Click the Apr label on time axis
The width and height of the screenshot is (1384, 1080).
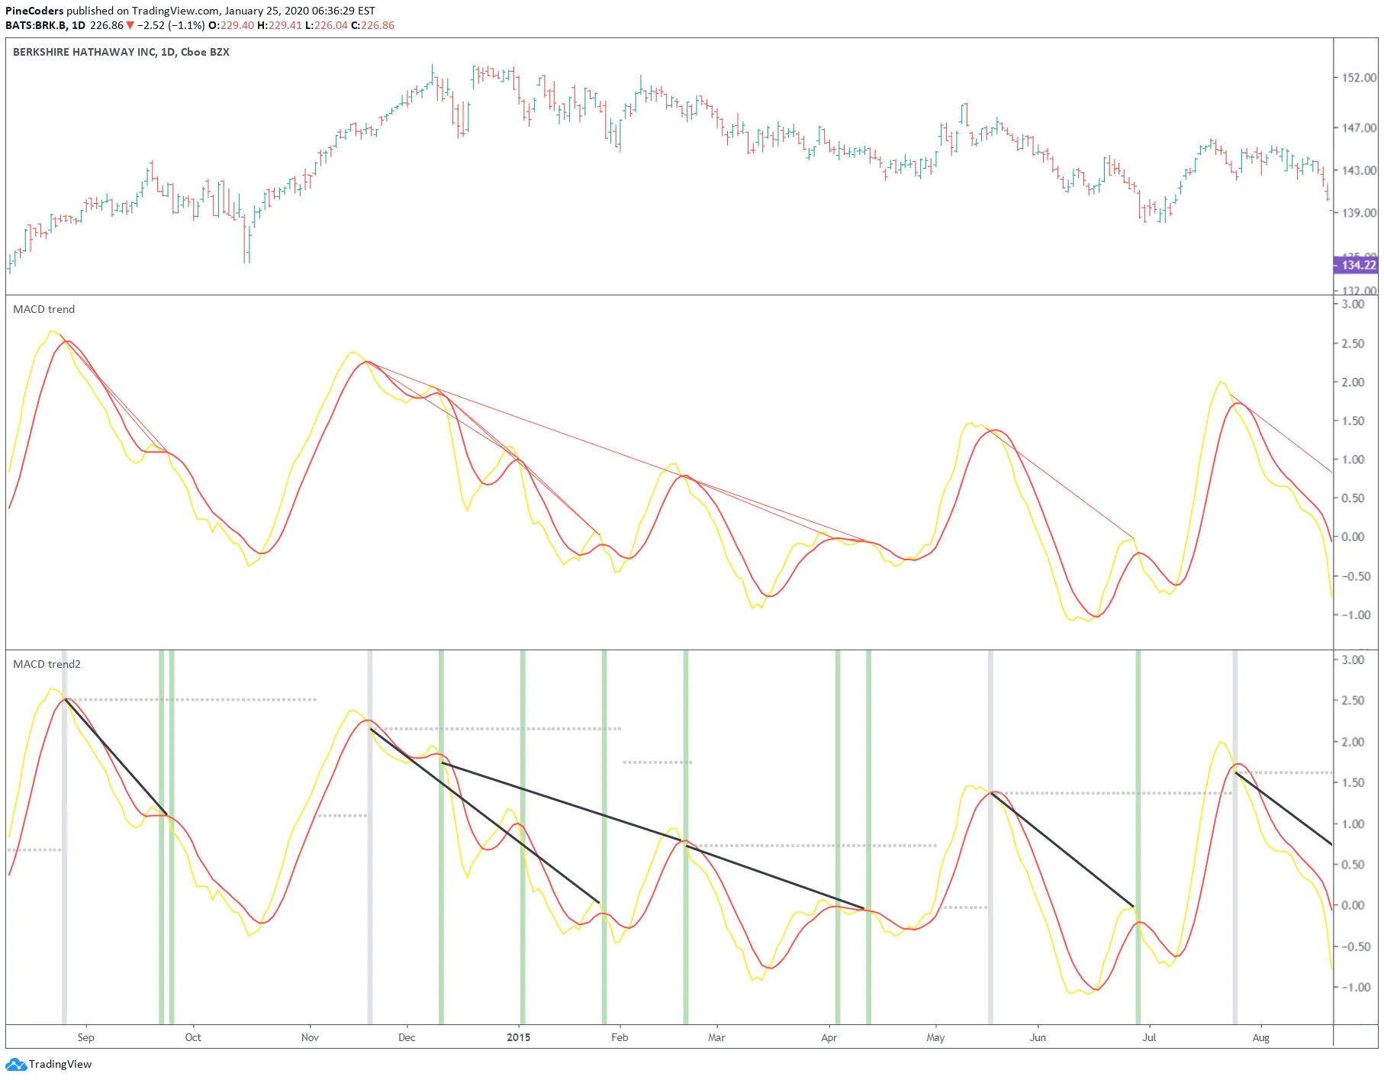[x=829, y=1037]
